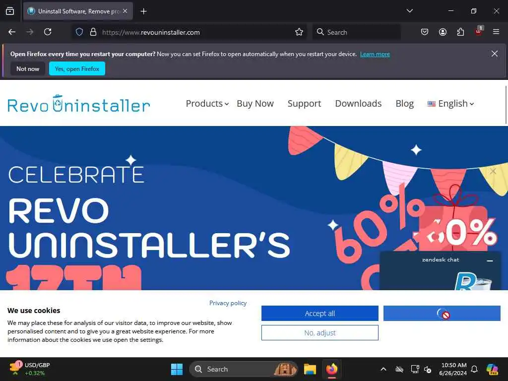Image resolution: width=508 pixels, height=381 pixels.
Task: List all tabs with the dropdown chevron
Action: (409, 11)
